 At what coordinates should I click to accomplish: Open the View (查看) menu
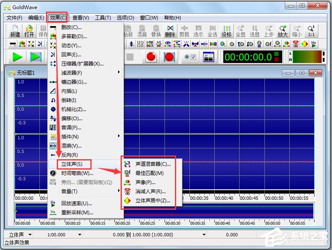pyautogui.click(x=81, y=17)
